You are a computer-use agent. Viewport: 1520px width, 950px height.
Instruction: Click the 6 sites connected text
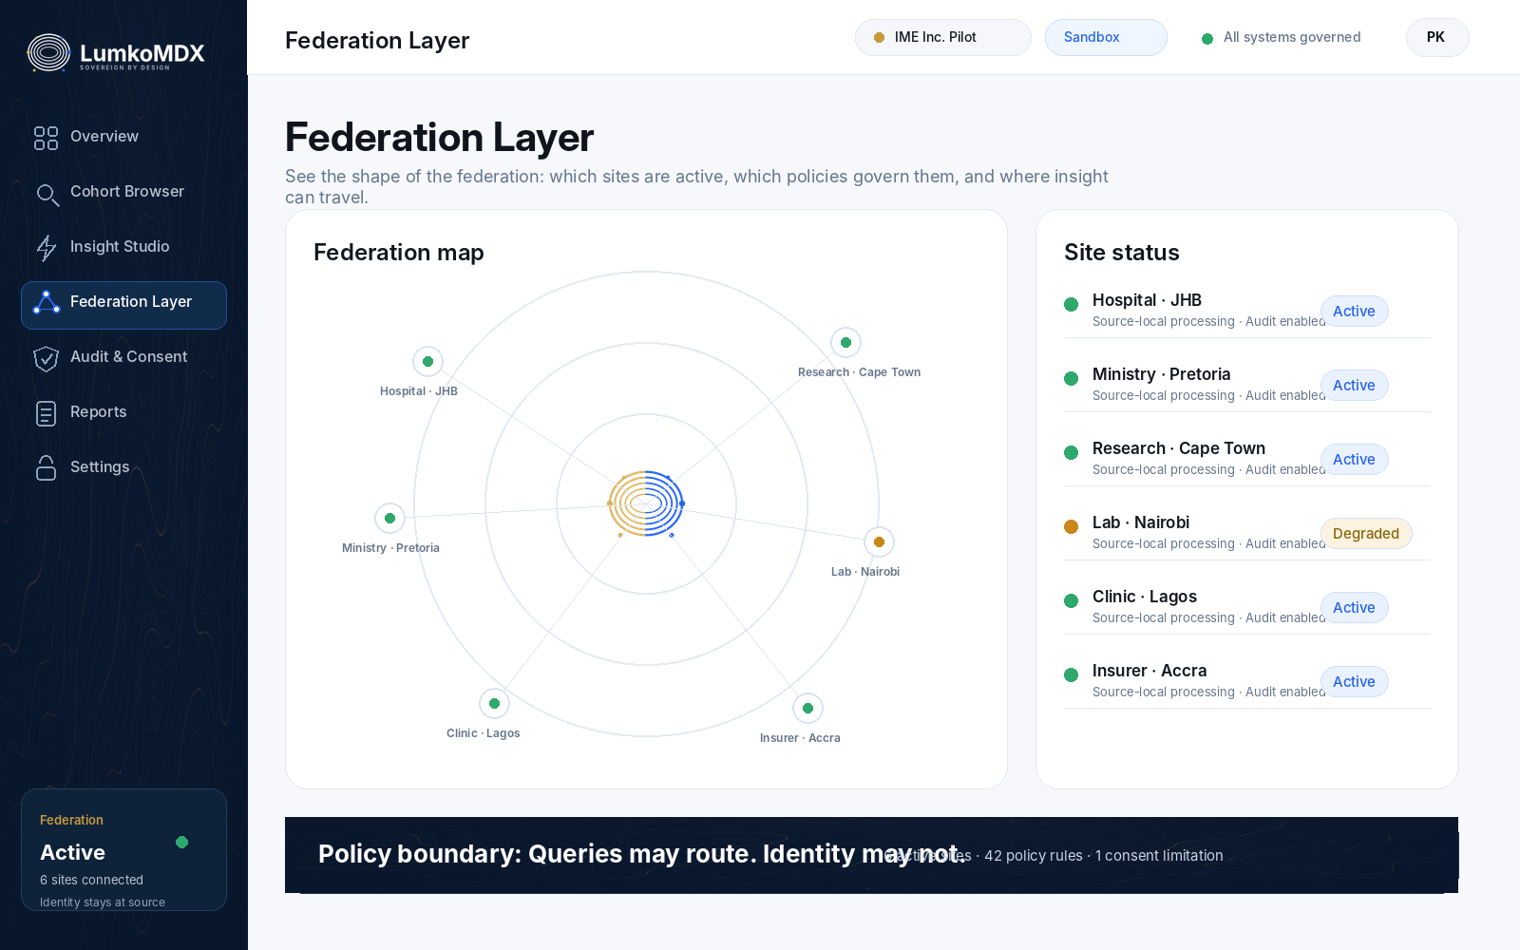point(91,880)
